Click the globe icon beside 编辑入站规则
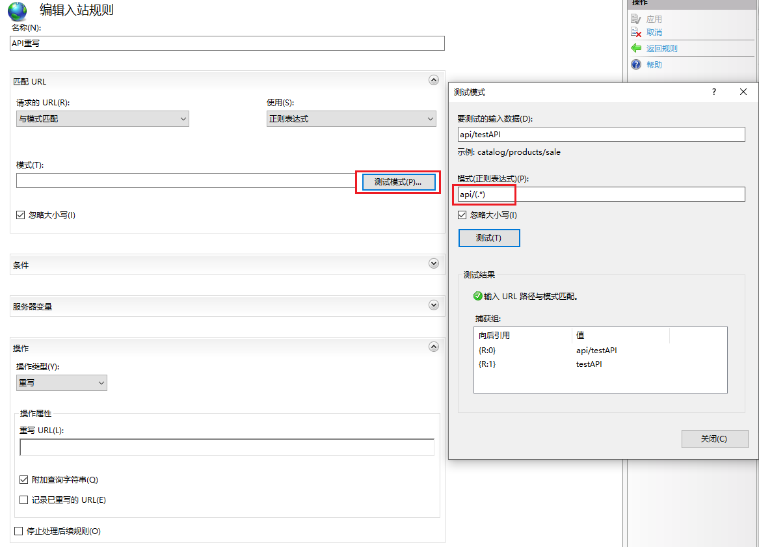The image size is (759, 547). tap(18, 11)
